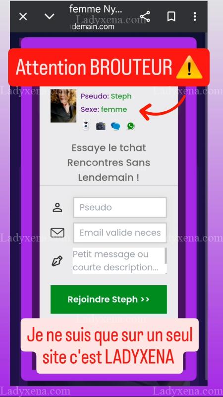Tap the share icon in browser bar
This screenshot has height=397, width=223.
pyautogui.click(x=145, y=17)
